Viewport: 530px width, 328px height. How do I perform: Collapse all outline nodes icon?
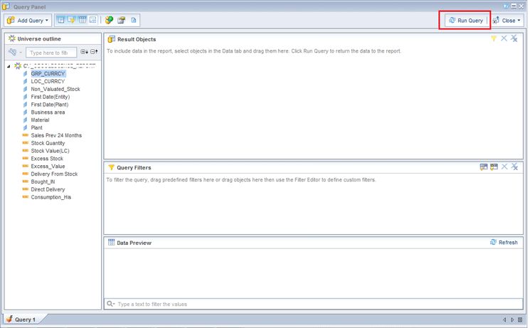point(94,52)
